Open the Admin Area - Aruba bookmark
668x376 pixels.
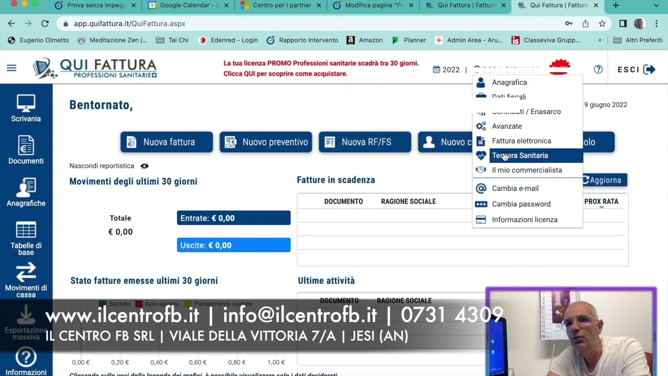click(x=469, y=40)
